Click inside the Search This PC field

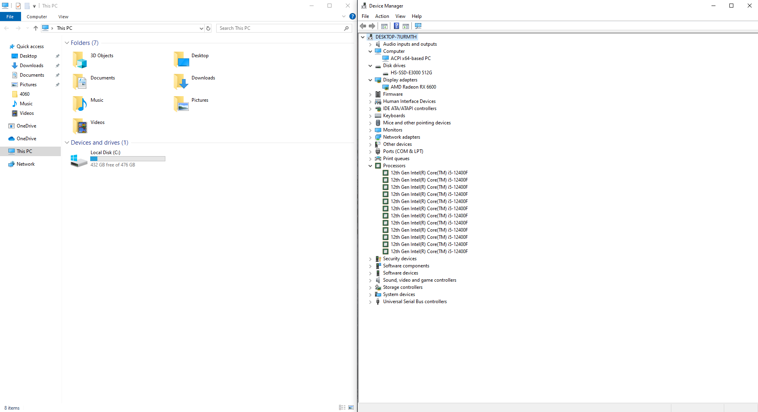[x=278, y=28]
